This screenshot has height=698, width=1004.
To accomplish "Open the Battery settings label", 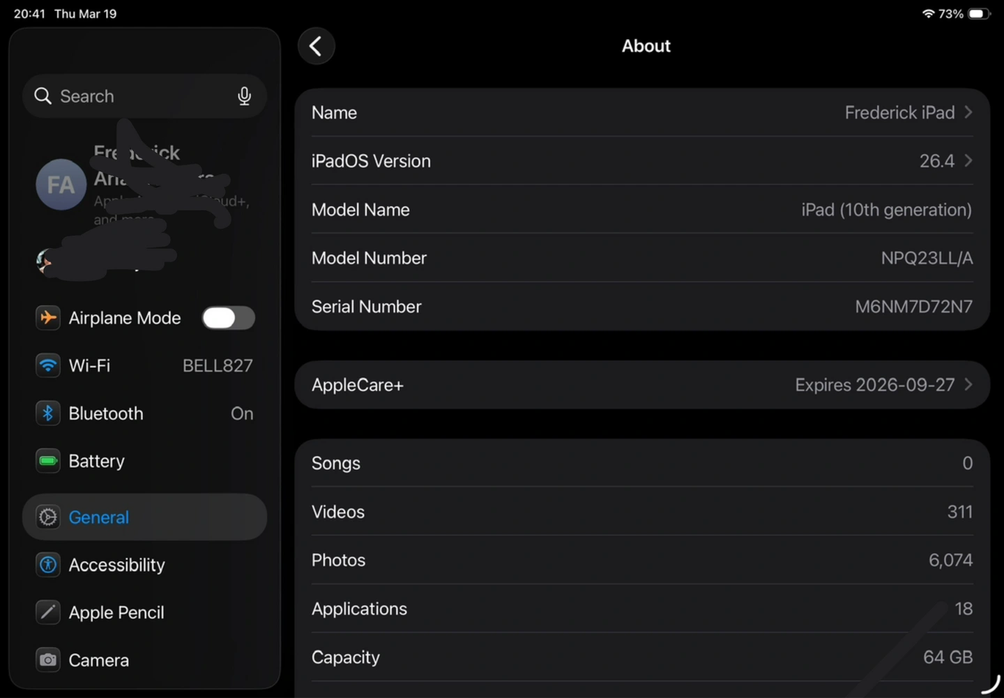I will (97, 461).
